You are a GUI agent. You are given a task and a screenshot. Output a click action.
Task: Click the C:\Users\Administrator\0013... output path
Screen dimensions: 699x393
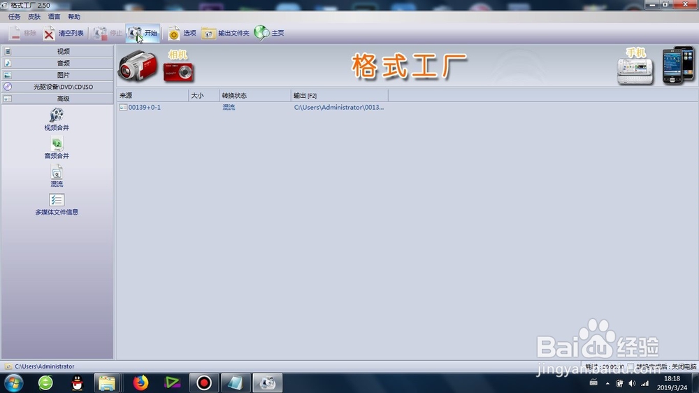(339, 108)
